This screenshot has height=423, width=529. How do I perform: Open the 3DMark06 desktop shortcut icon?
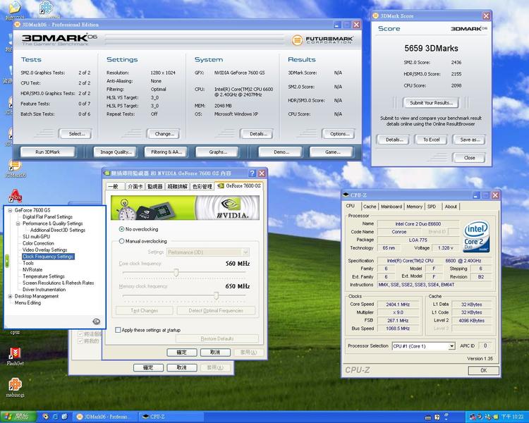pyautogui.click(x=15, y=165)
